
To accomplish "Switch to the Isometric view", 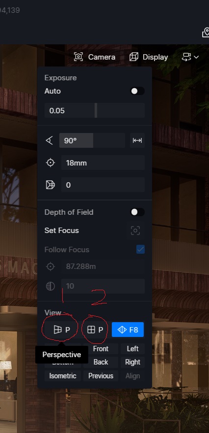I will (63, 376).
